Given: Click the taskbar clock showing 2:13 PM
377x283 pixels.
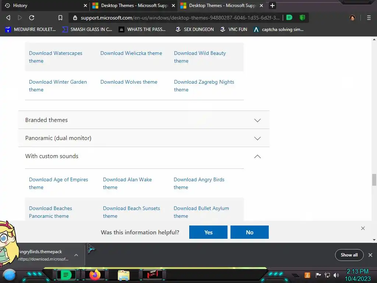Looking at the screenshot, I should pyautogui.click(x=357, y=275).
